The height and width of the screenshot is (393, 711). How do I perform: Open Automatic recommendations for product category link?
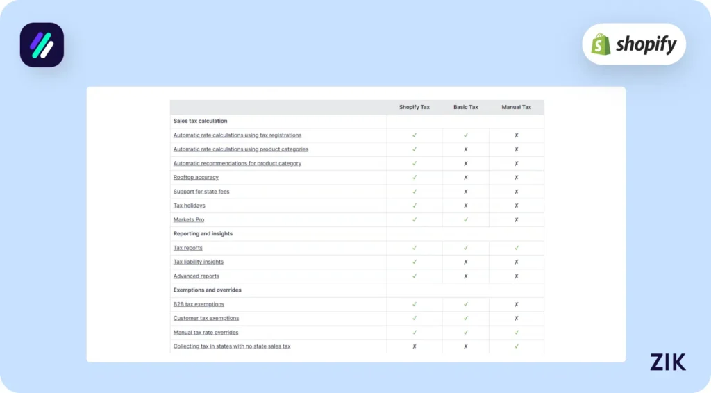[237, 163]
